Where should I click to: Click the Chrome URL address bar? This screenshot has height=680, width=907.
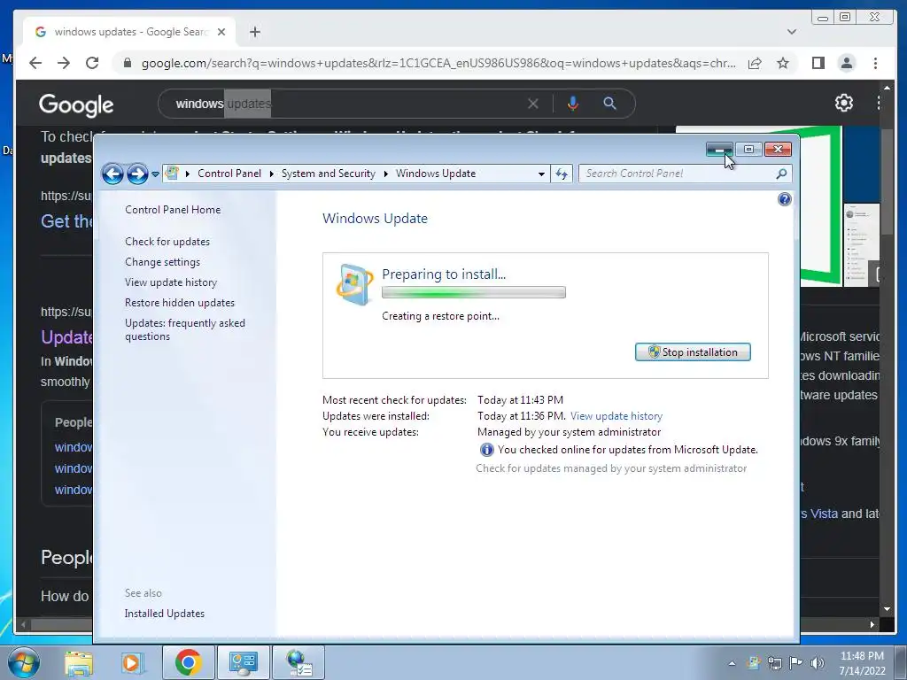(438, 63)
